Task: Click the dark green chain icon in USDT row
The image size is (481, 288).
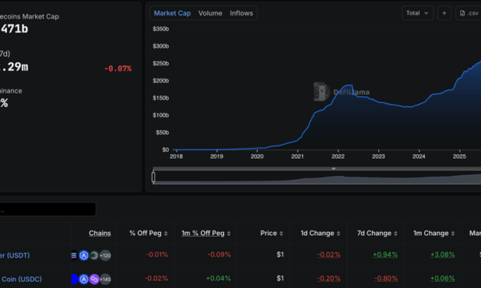Action: (94, 255)
